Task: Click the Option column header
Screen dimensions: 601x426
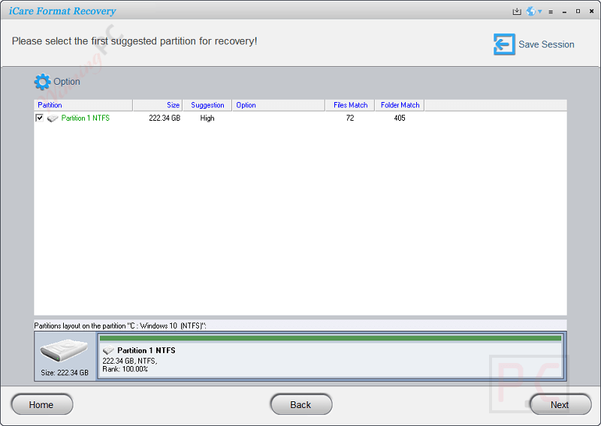Action: point(278,105)
